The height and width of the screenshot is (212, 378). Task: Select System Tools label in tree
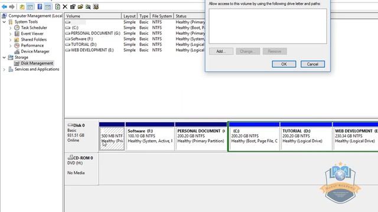click(x=26, y=22)
